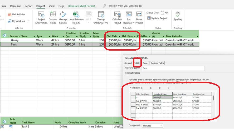234x132 pixels.
Task: Click Tom's $300.00 overtime cost cell
Action: pos(72,45)
